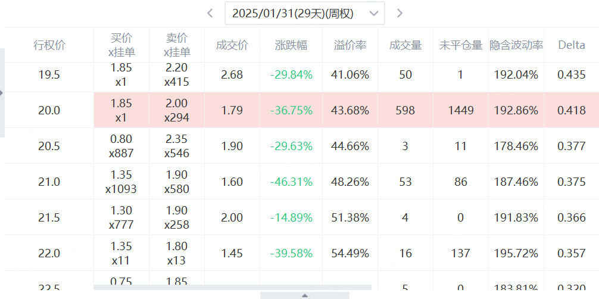The width and height of the screenshot is (599, 299).
Task: Click the bottom collapse arrow handle
Action: pyautogui.click(x=305, y=295)
